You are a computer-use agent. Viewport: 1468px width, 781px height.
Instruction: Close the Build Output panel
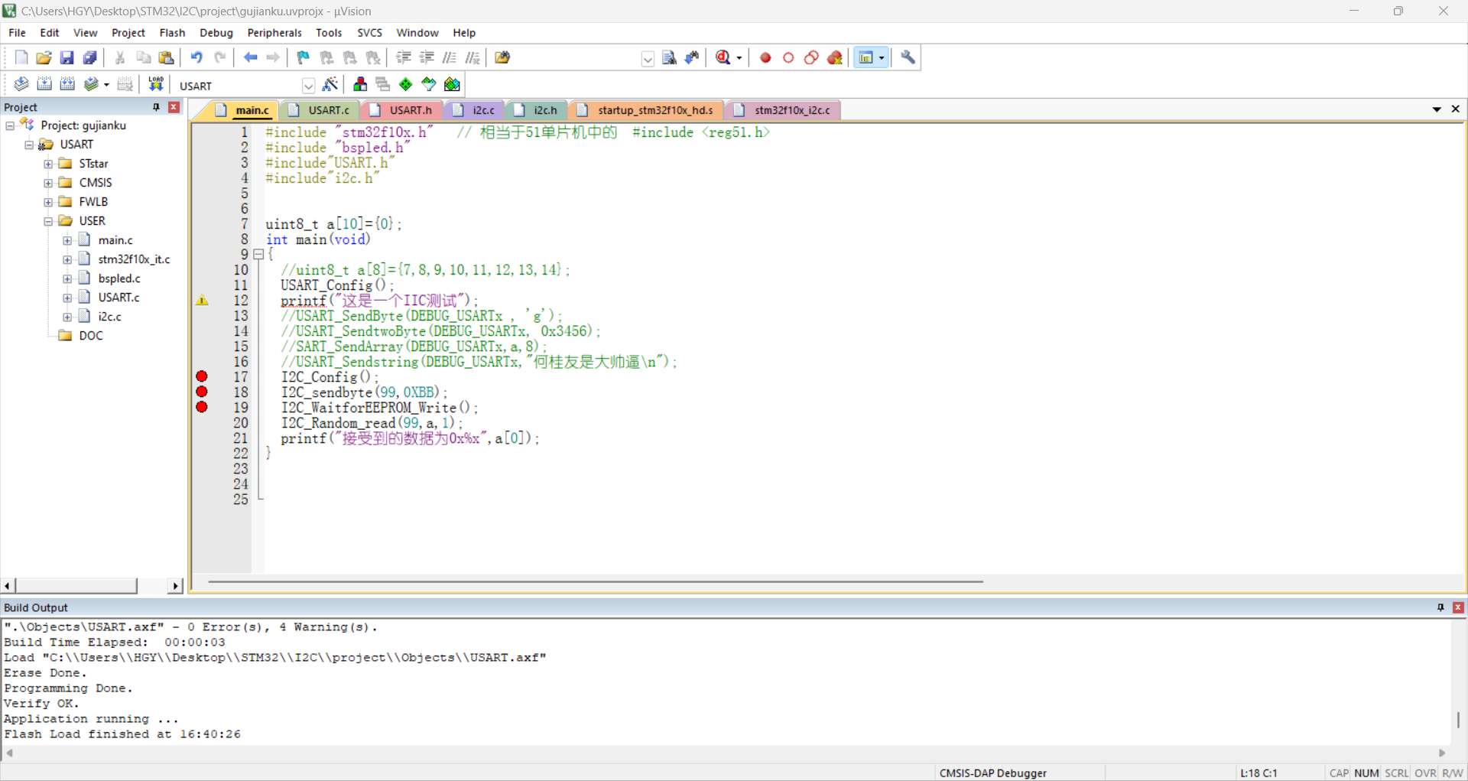point(1458,607)
